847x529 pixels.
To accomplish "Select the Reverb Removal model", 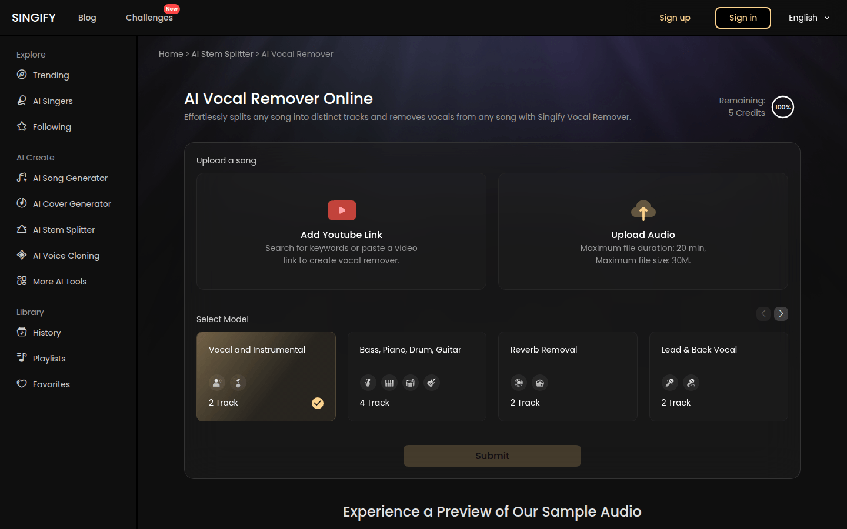I will [x=568, y=376].
